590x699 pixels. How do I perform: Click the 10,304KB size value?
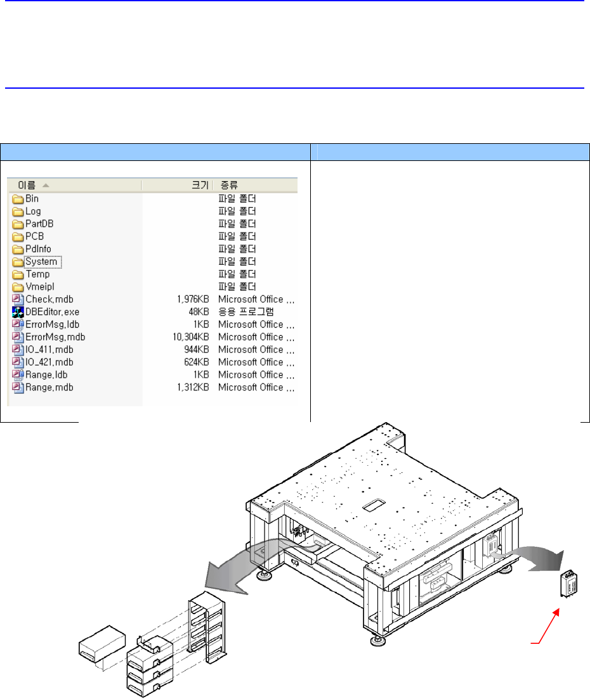point(190,337)
